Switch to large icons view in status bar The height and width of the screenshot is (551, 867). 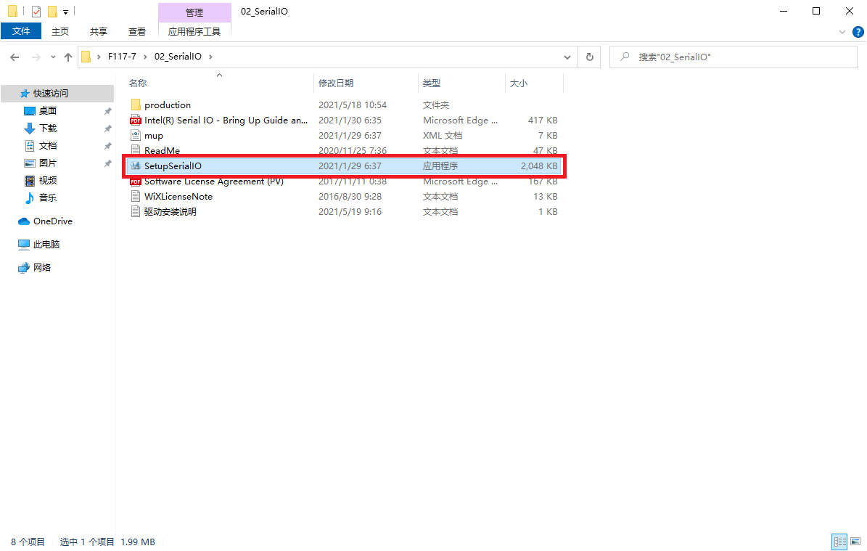pyautogui.click(x=855, y=542)
